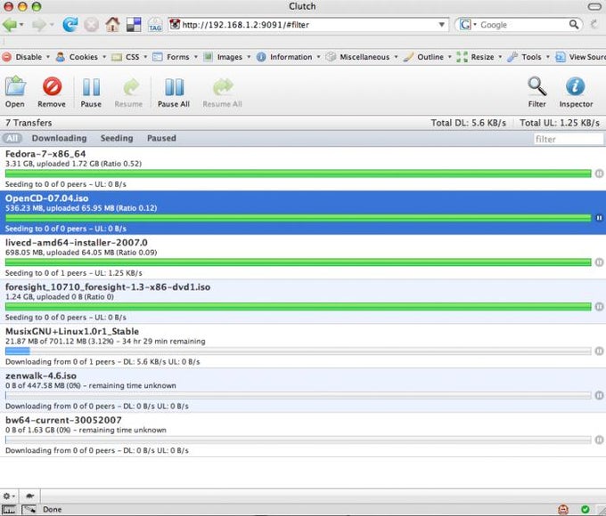The image size is (606, 516).
Task: Click the zenwalk-4.6.iso progress bar
Action: [x=298, y=396]
